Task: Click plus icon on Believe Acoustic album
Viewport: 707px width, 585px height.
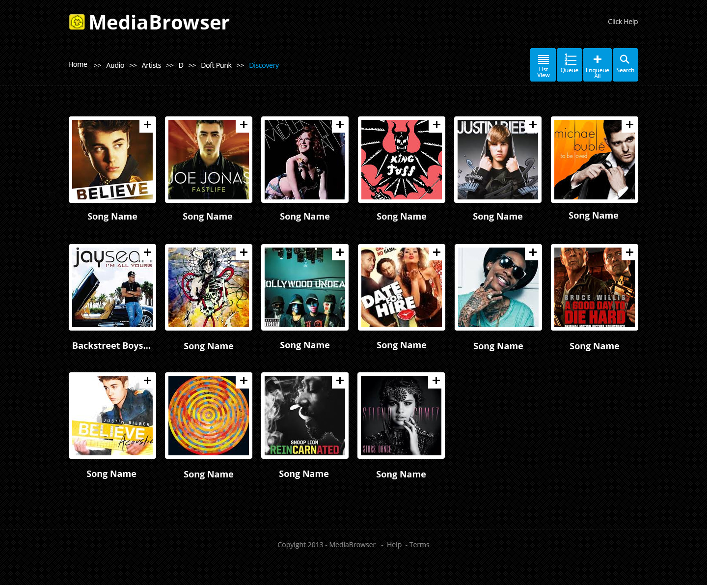Action: point(147,381)
